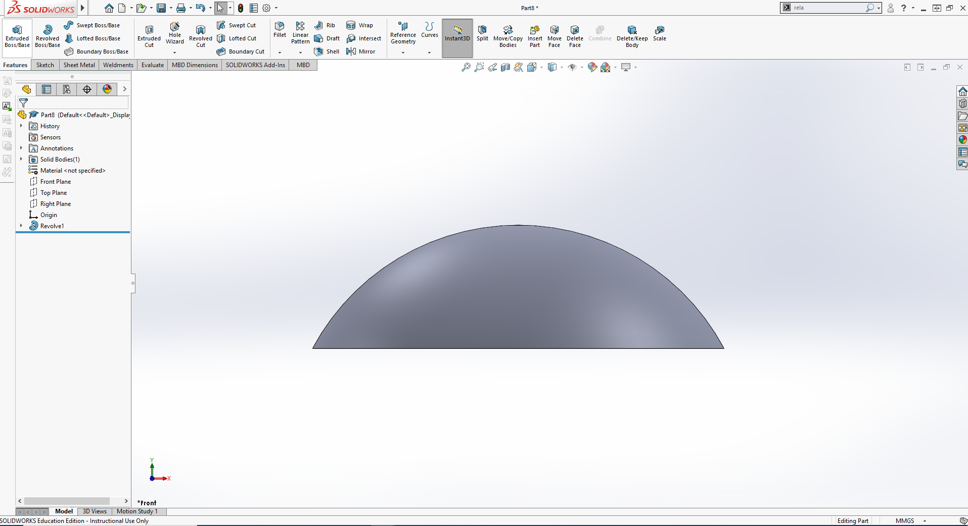Select the Revolved Cut tool

tap(201, 36)
